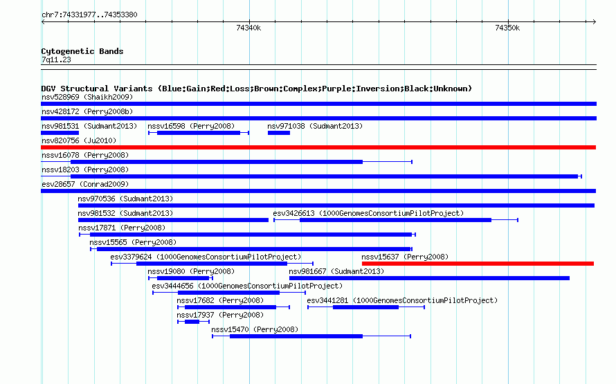Screen dimensions: 616x384
Task: Click the 74340k ruler marker
Action: [248, 28]
